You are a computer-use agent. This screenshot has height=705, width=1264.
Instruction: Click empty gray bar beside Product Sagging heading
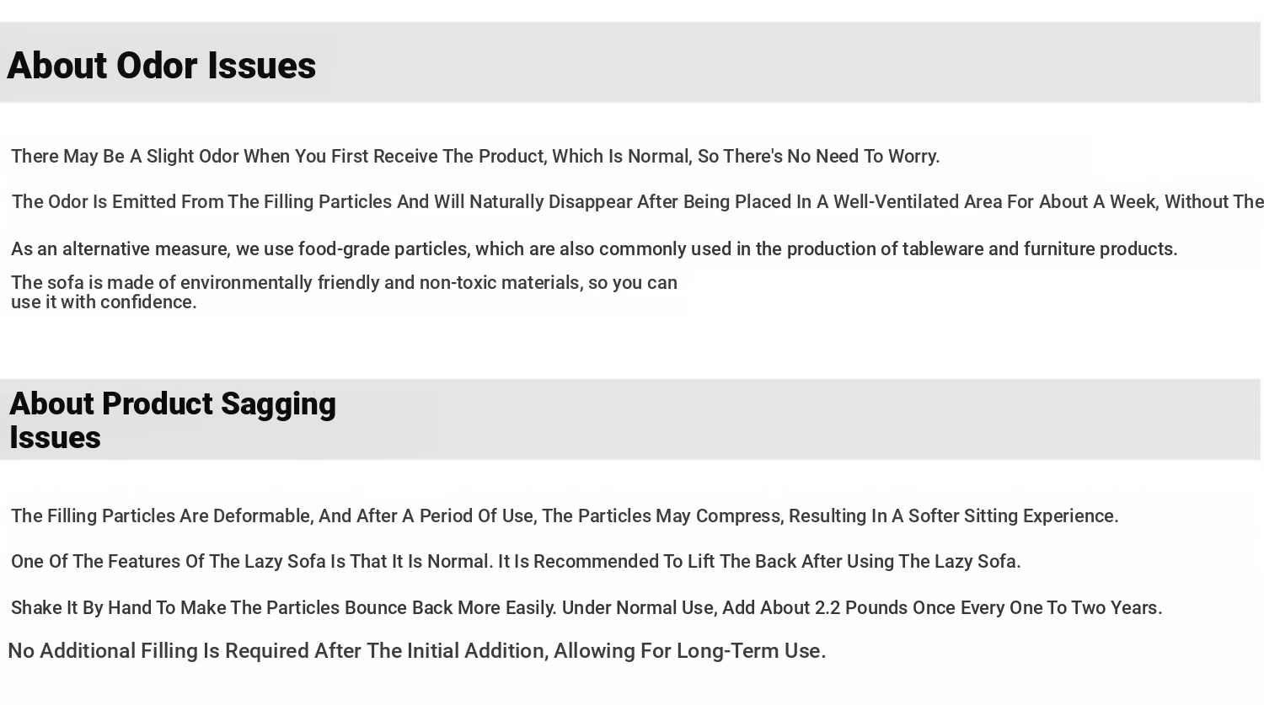coord(801,419)
